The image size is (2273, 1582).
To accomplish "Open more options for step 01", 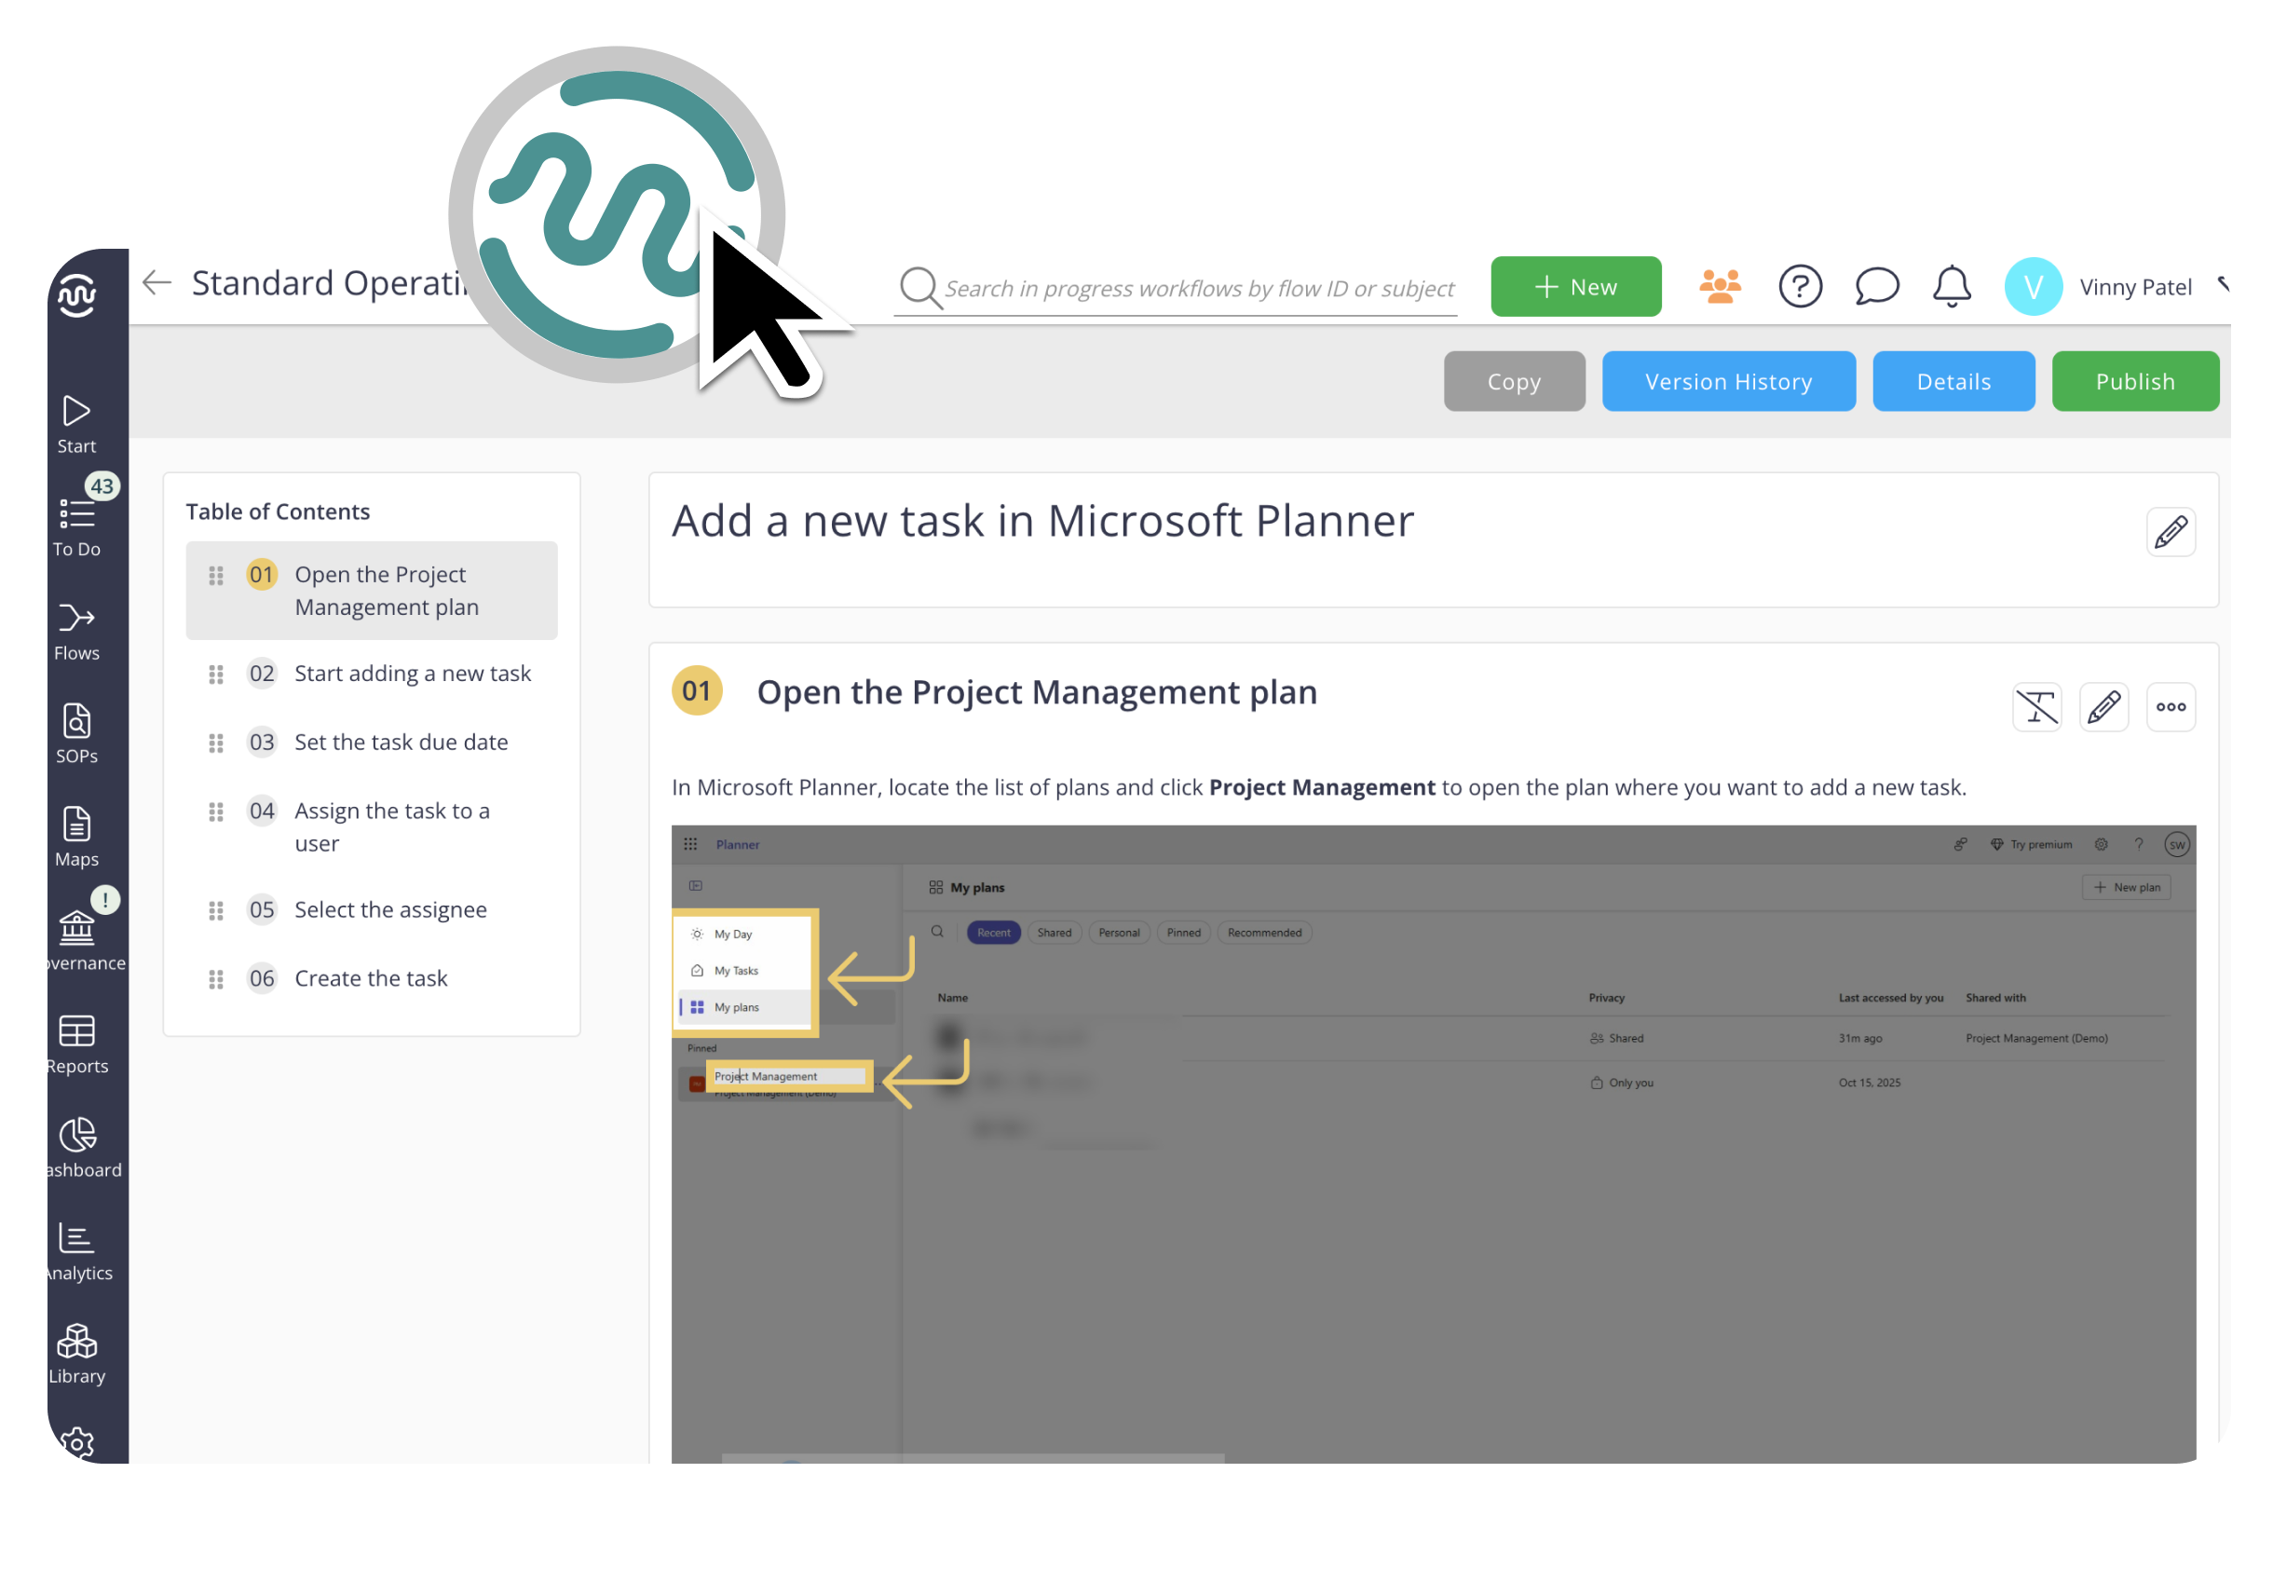I will coord(2171,708).
